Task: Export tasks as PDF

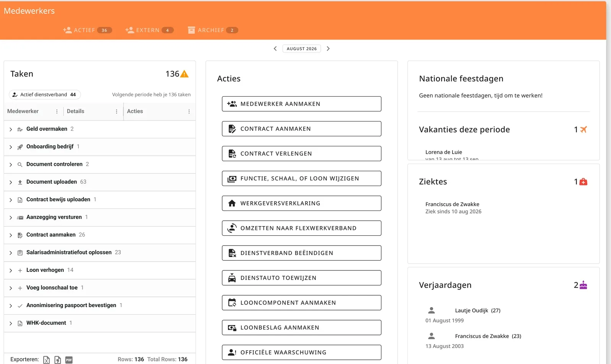Action: pyautogui.click(x=69, y=360)
